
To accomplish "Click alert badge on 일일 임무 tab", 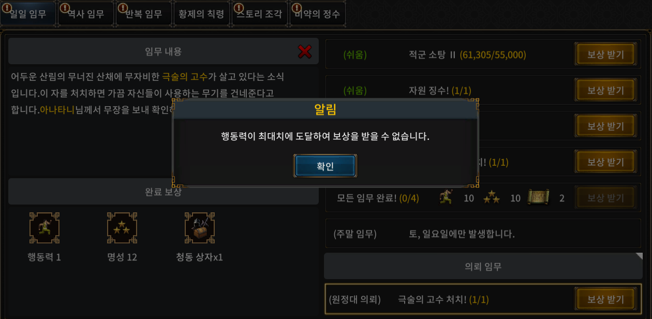I will [x=5, y=7].
